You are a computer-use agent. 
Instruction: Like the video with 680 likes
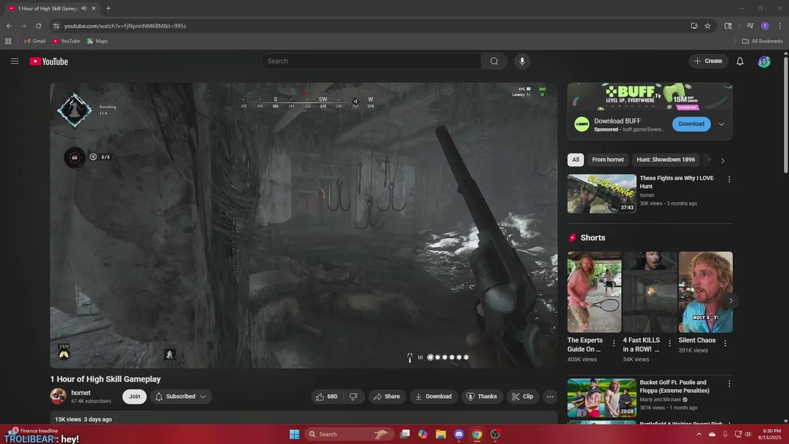click(327, 397)
